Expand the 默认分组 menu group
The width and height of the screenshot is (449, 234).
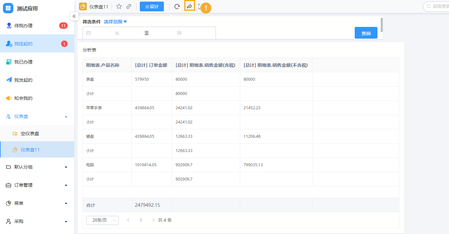click(37, 167)
